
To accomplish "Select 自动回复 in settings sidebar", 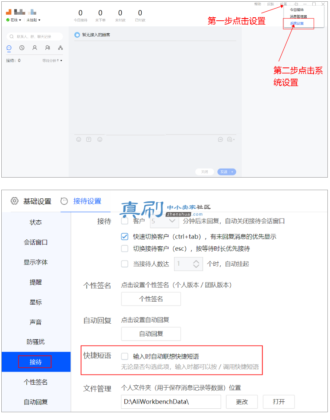I will [36, 402].
